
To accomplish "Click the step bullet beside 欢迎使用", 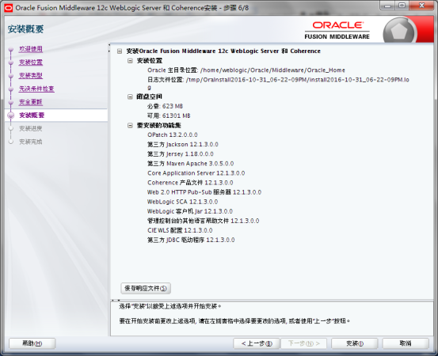I will coord(11,49).
